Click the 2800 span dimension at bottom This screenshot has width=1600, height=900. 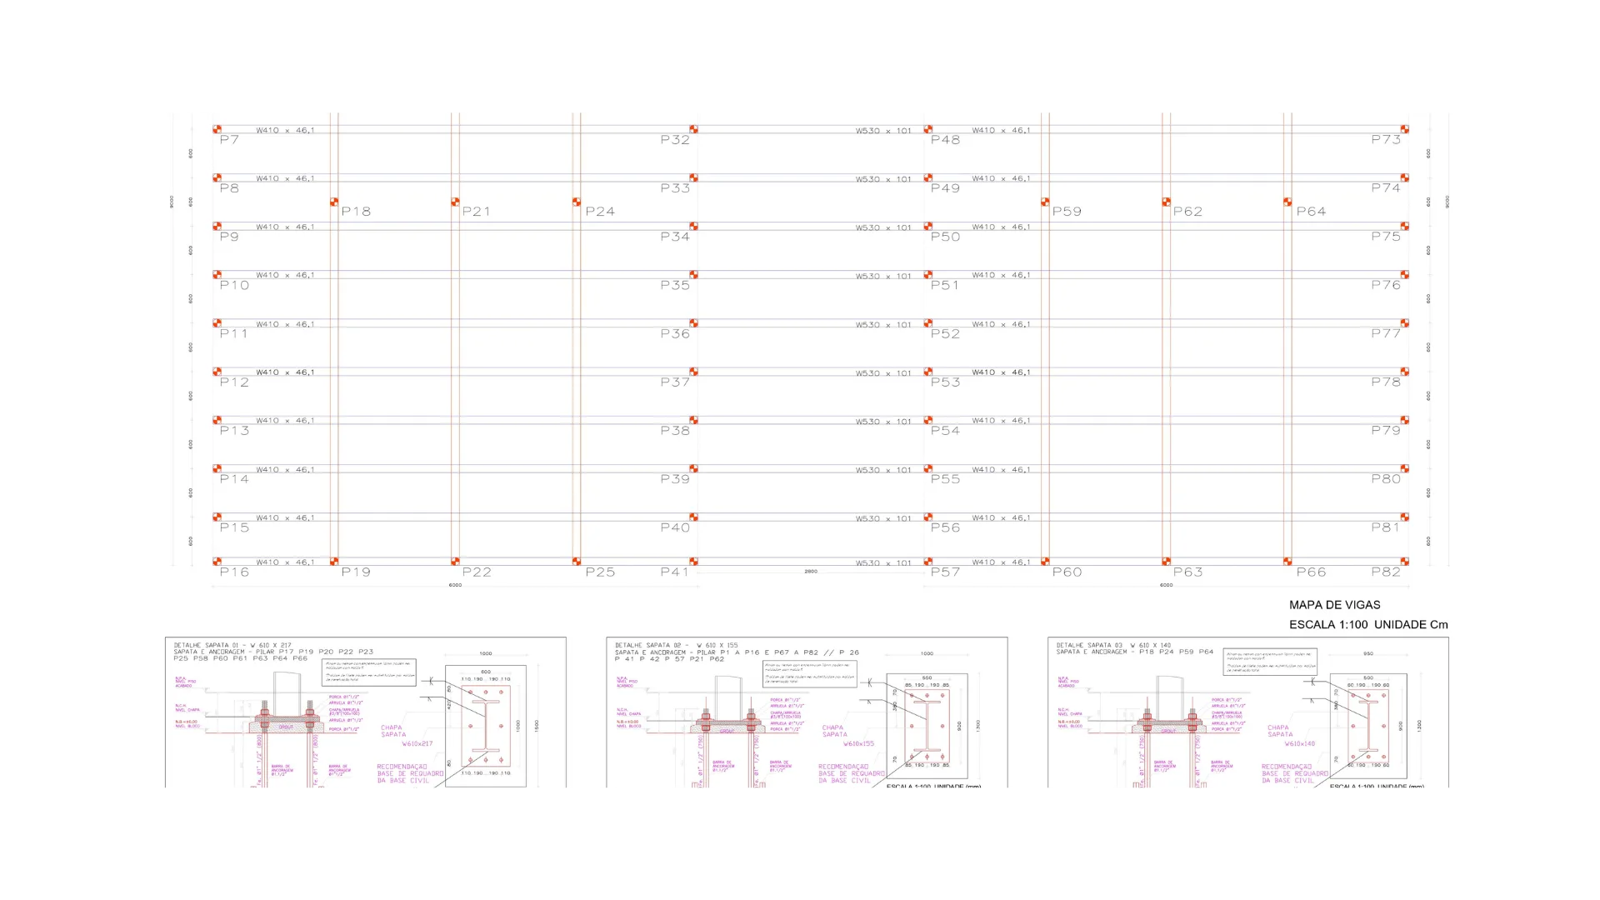coord(811,572)
